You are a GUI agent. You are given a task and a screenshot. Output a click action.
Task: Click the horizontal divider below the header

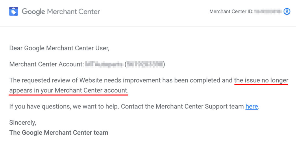[x=148, y=27]
